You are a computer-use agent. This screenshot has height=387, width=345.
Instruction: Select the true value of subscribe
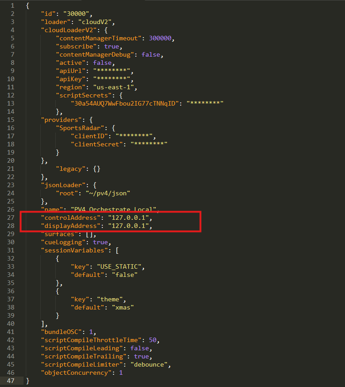pos(111,46)
